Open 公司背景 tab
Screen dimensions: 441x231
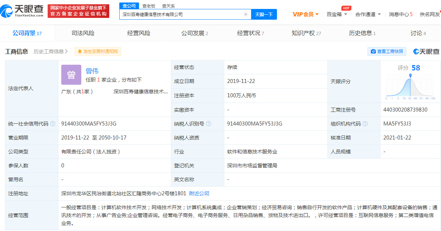(x=27, y=33)
